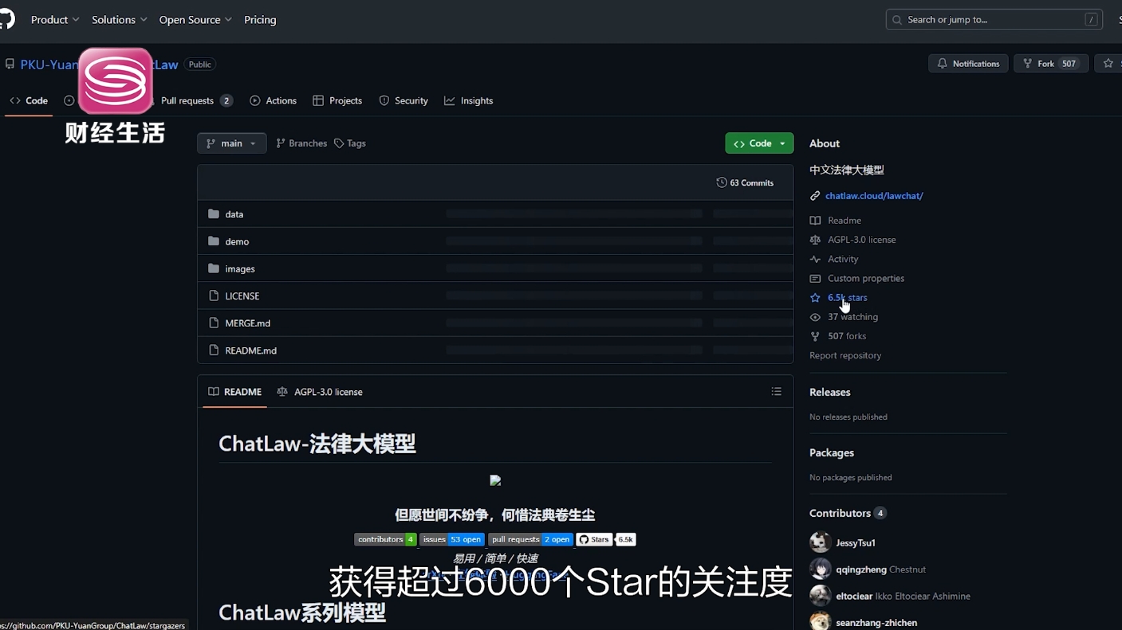Screen dimensions: 1122x630
Task: Click the pull requests 2 open badge
Action: point(530,539)
